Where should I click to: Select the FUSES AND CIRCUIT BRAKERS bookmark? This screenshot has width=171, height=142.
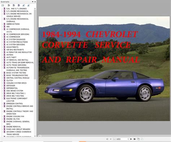coord(18,129)
